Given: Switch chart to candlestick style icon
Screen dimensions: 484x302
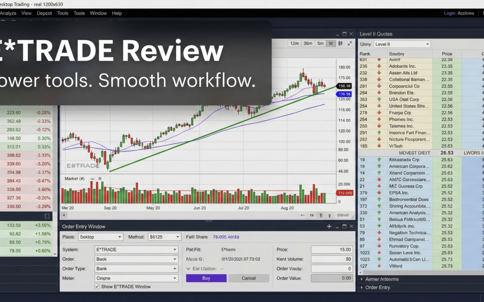Looking at the screenshot, I should [340, 43].
